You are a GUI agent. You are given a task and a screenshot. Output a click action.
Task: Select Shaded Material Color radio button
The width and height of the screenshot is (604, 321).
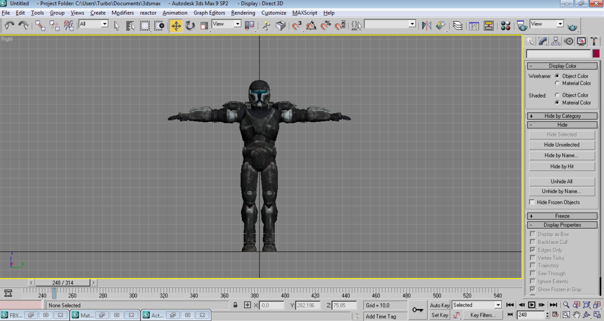(x=557, y=102)
